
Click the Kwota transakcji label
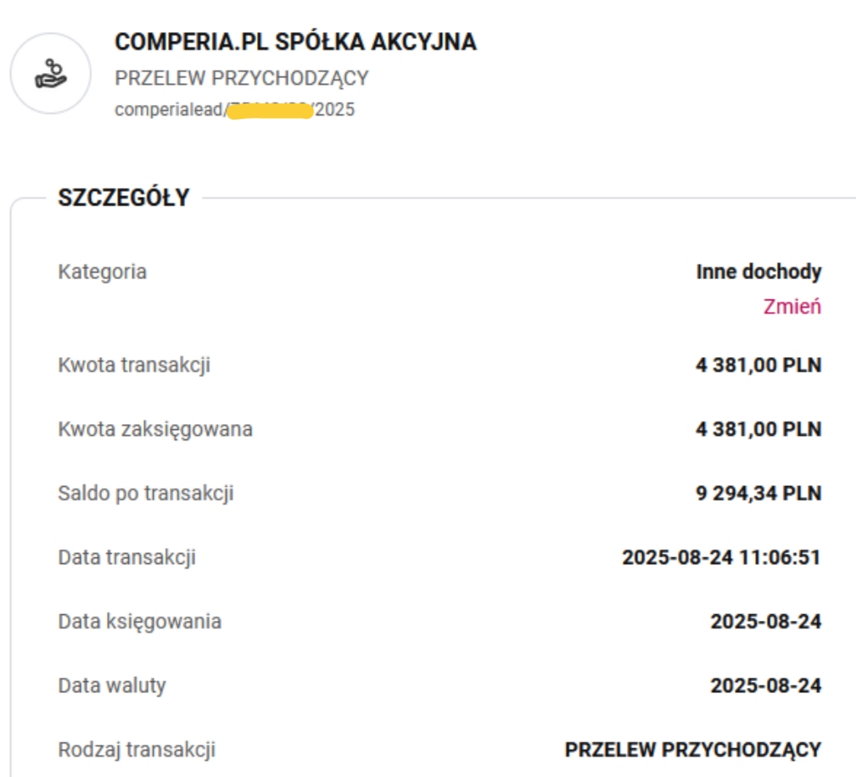[x=134, y=366]
